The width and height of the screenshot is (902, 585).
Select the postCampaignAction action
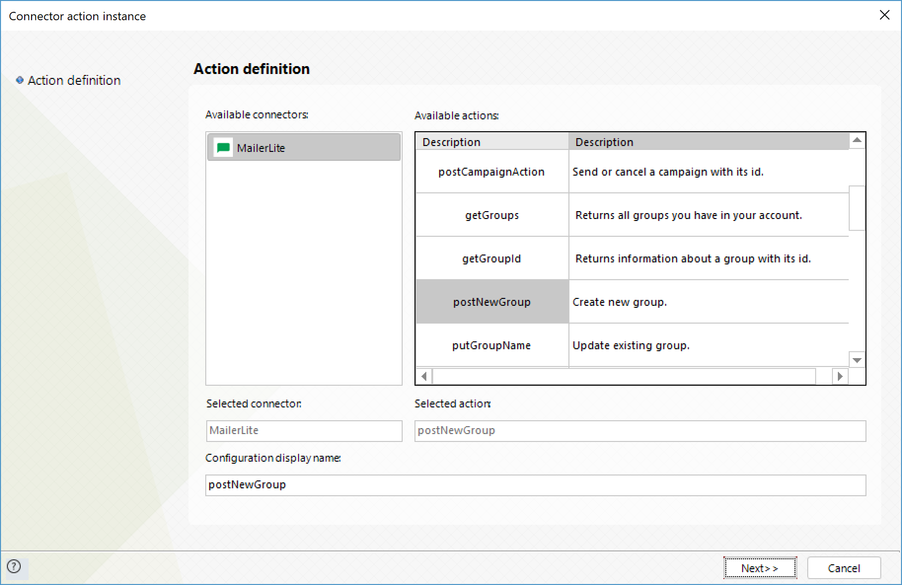(492, 172)
